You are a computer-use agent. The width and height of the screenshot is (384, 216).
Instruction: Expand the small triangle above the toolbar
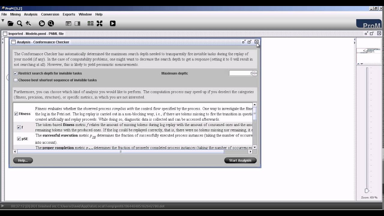pyautogui.click(x=3, y=21)
